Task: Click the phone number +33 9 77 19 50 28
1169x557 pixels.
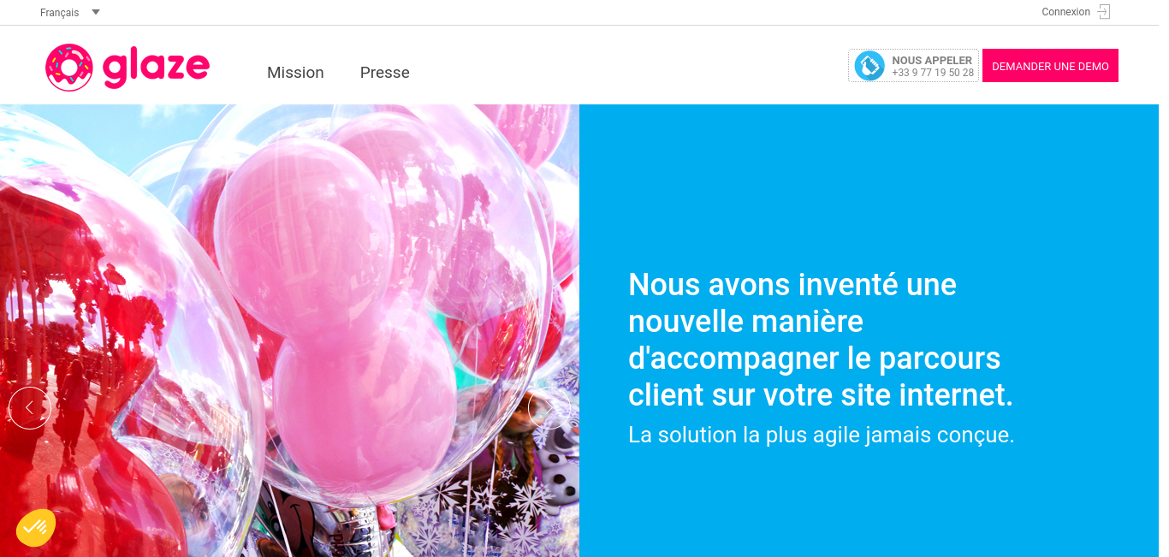Action: click(x=933, y=73)
